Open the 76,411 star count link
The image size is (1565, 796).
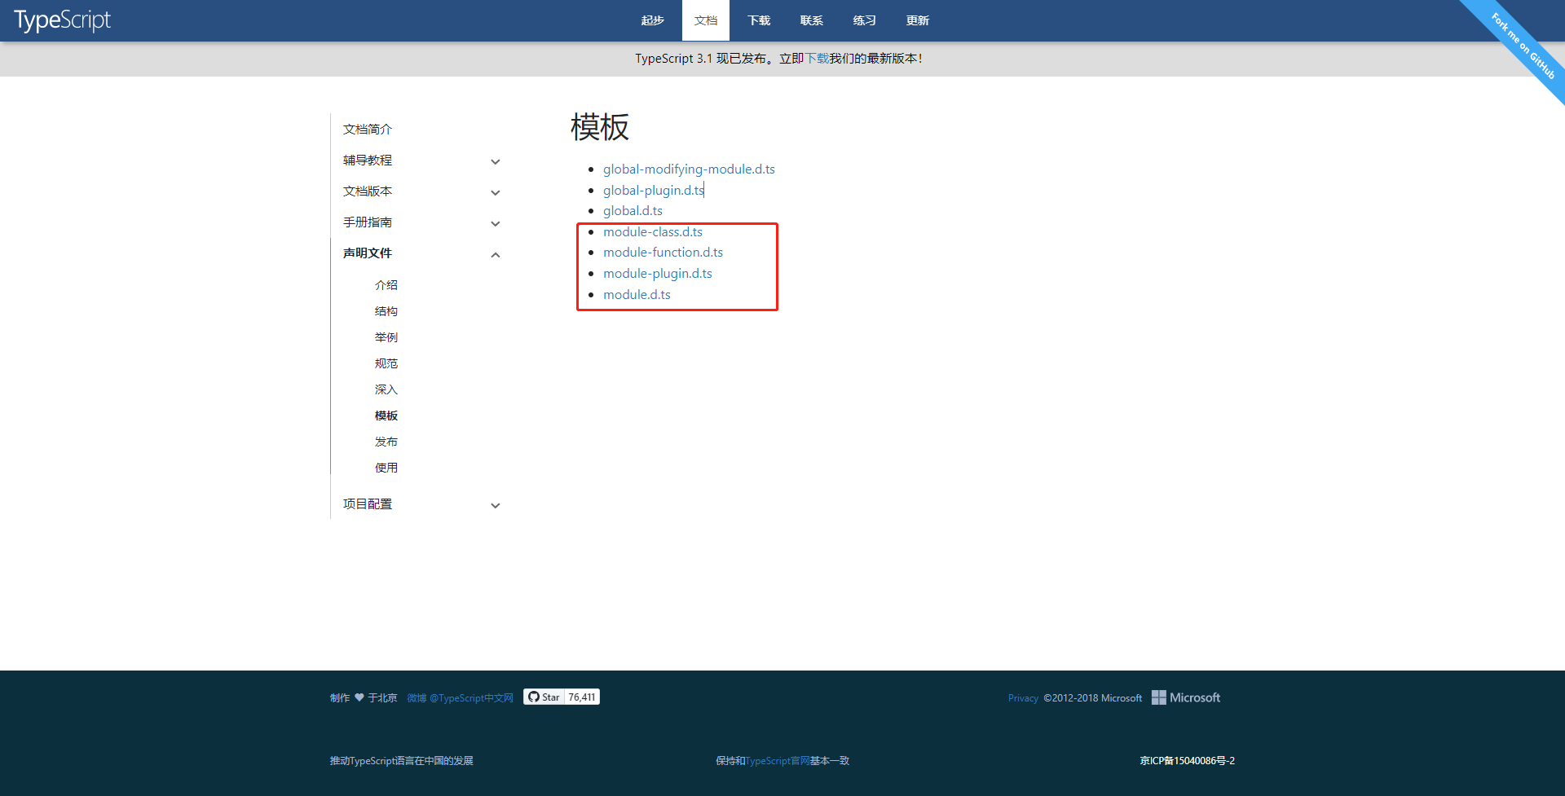coord(582,697)
